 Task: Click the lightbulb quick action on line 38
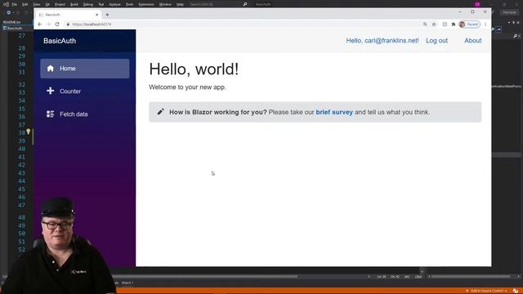coord(29,131)
